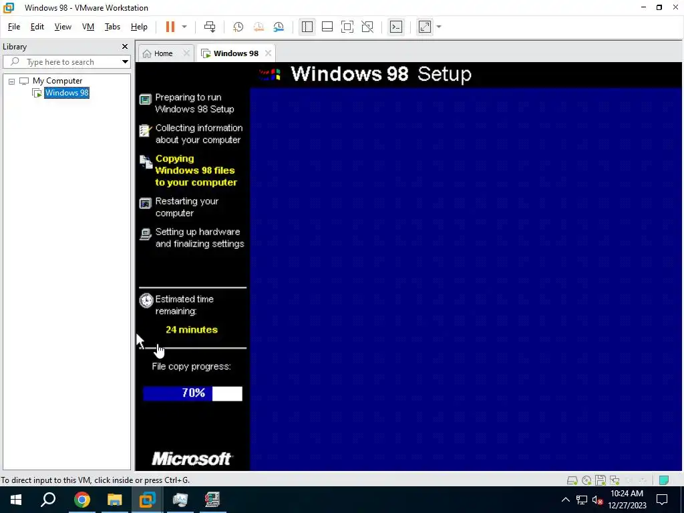Click the stretch guest display icon
This screenshot has width=684, height=513.
424,27
